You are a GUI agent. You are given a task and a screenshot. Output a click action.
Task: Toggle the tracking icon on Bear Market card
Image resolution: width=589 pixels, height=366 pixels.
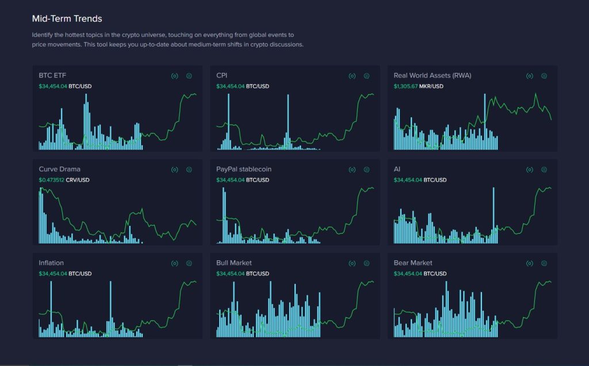tap(529, 263)
